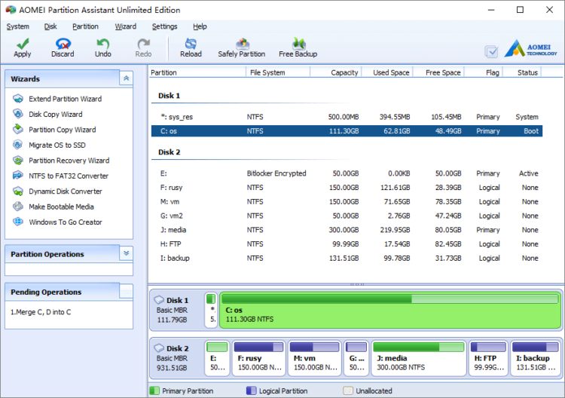
Task: Toggle the checkbox icon beside AOMEI logo
Action: pyautogui.click(x=492, y=51)
